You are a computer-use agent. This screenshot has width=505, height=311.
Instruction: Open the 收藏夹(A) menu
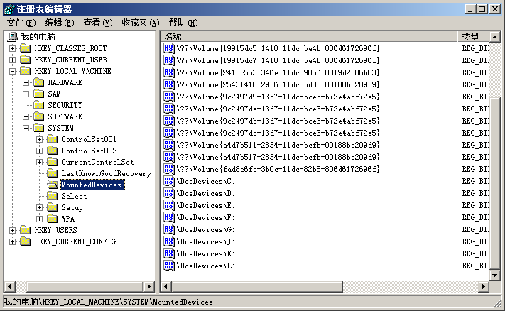click(141, 23)
